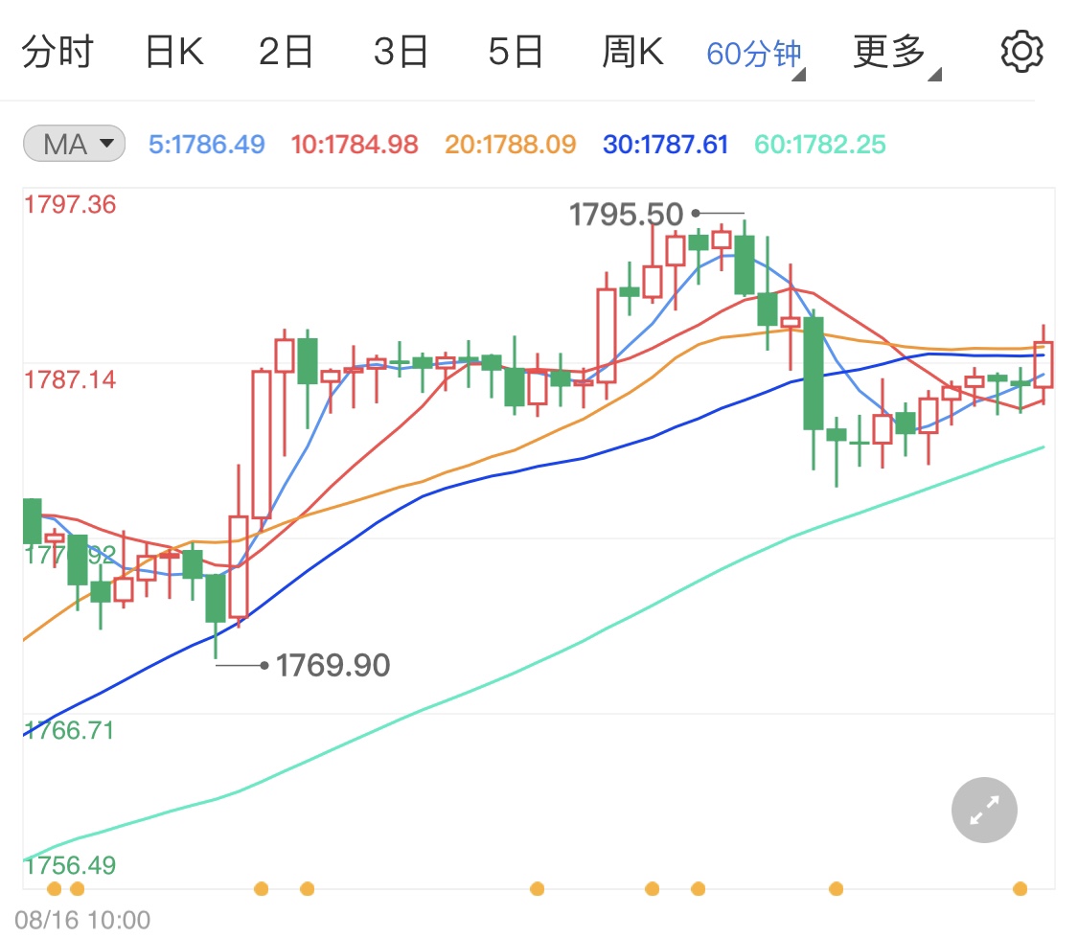Toggle the MA30 indicator label
This screenshot has height=938, width=1078.
(665, 143)
